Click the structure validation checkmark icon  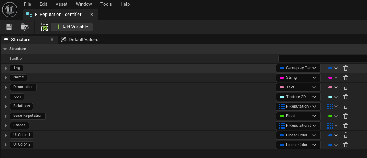pyautogui.click(x=44, y=27)
